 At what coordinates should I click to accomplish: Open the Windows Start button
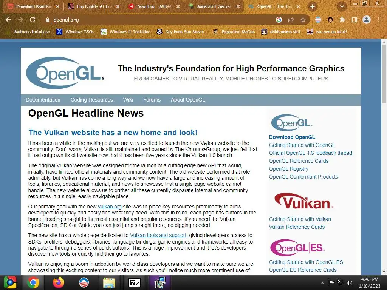pyautogui.click(x=10, y=282)
